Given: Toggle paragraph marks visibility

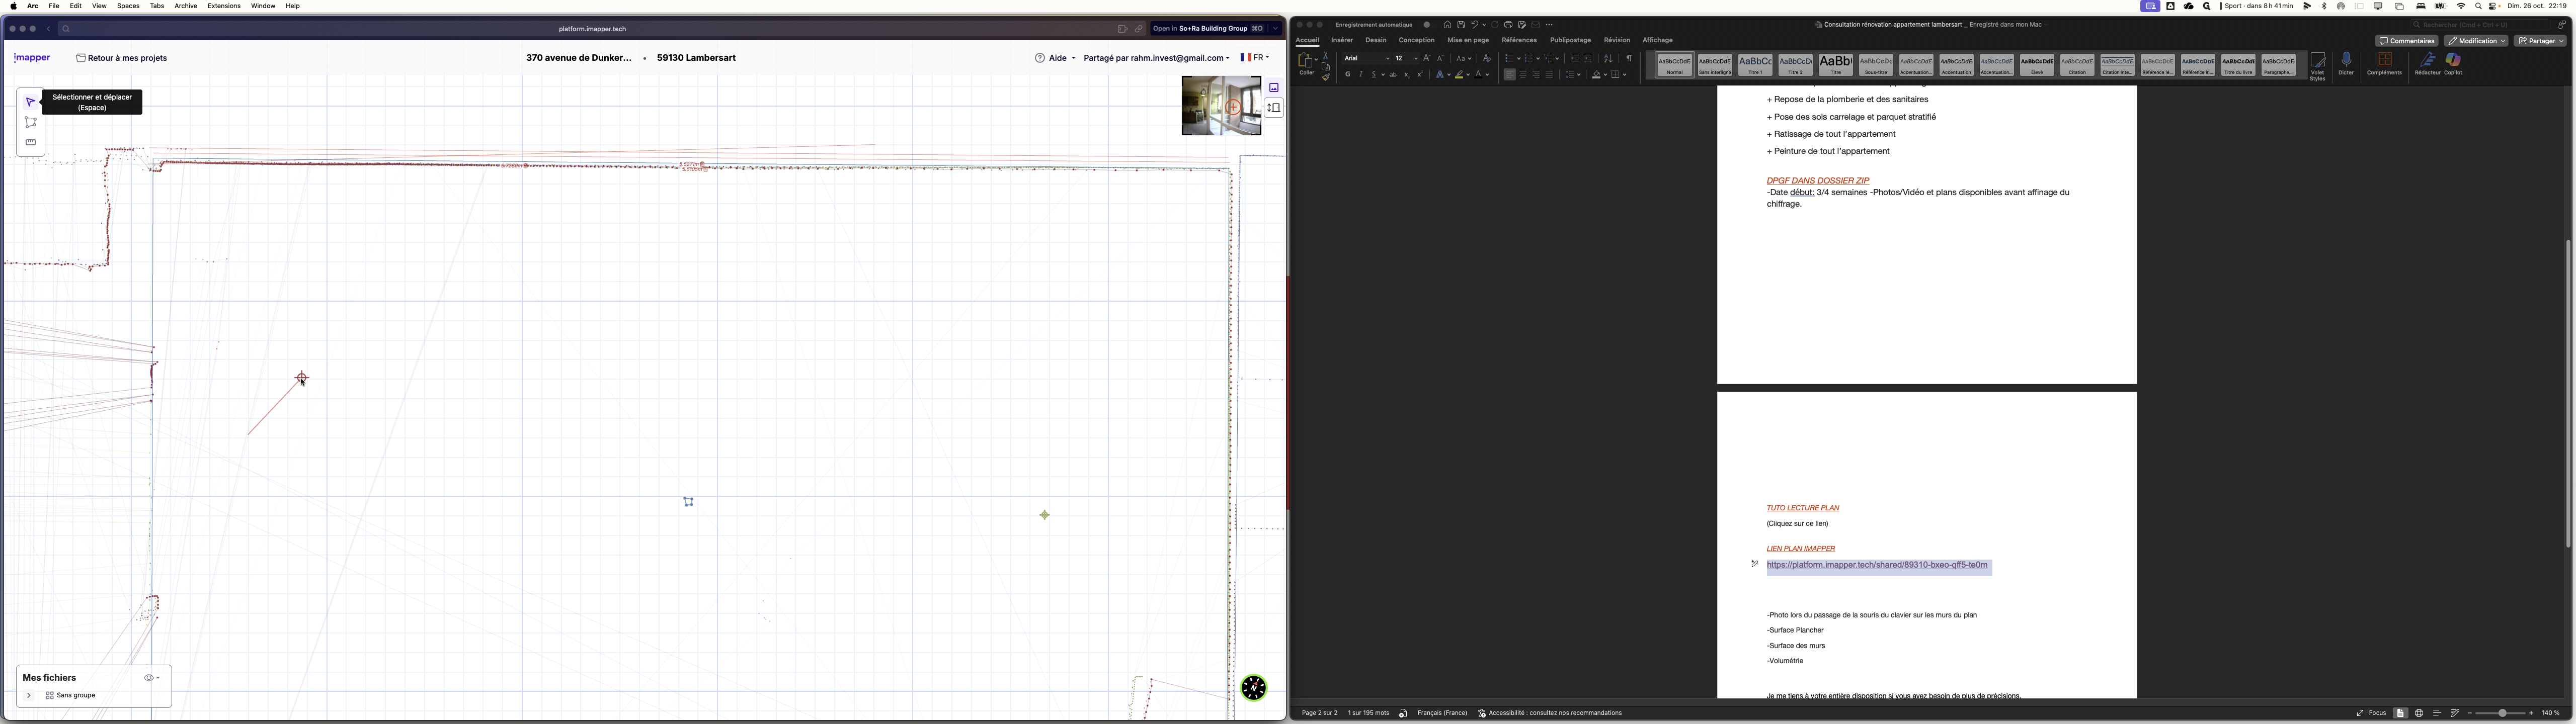Looking at the screenshot, I should [1629, 58].
